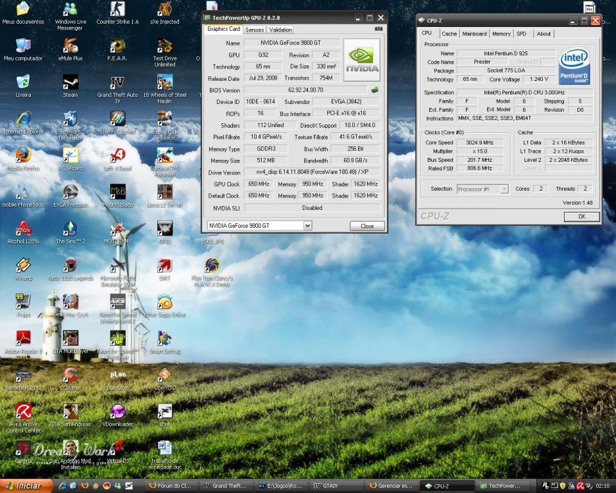This screenshot has height=493, width=616.
Task: Expand the NVIDIA GeForce 9800 GT dropdown
Action: 307,226
